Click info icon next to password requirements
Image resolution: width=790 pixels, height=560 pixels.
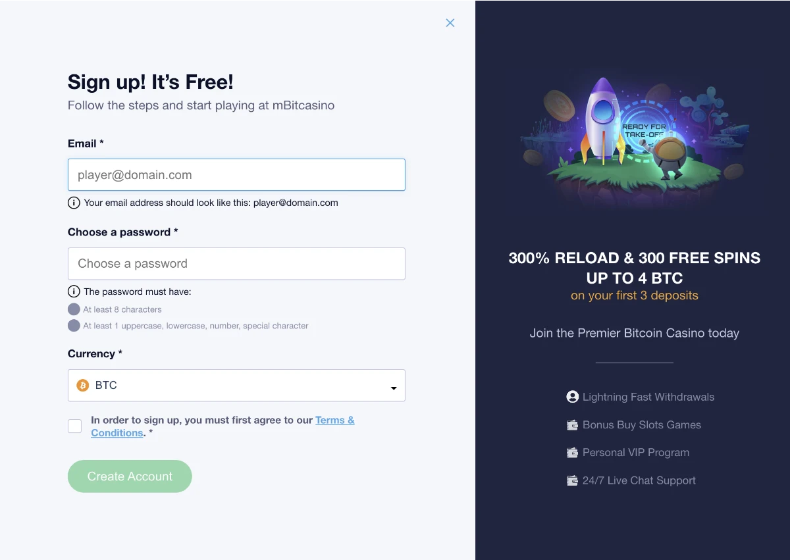click(x=74, y=292)
